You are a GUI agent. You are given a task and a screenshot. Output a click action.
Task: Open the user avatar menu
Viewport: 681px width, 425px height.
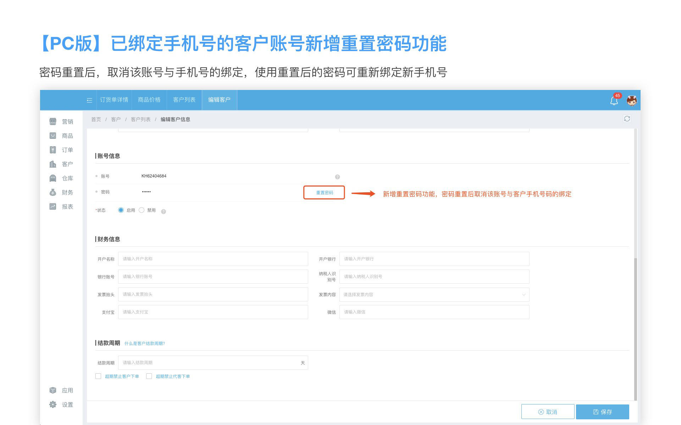pyautogui.click(x=631, y=101)
